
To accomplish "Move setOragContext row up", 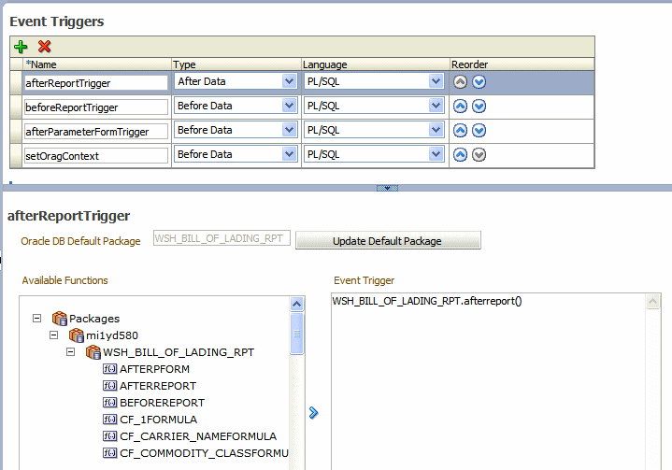I will (460, 155).
